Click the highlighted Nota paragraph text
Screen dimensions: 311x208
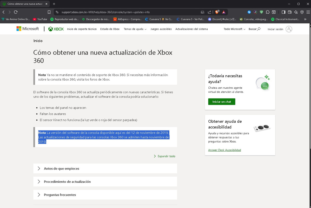coord(103,137)
